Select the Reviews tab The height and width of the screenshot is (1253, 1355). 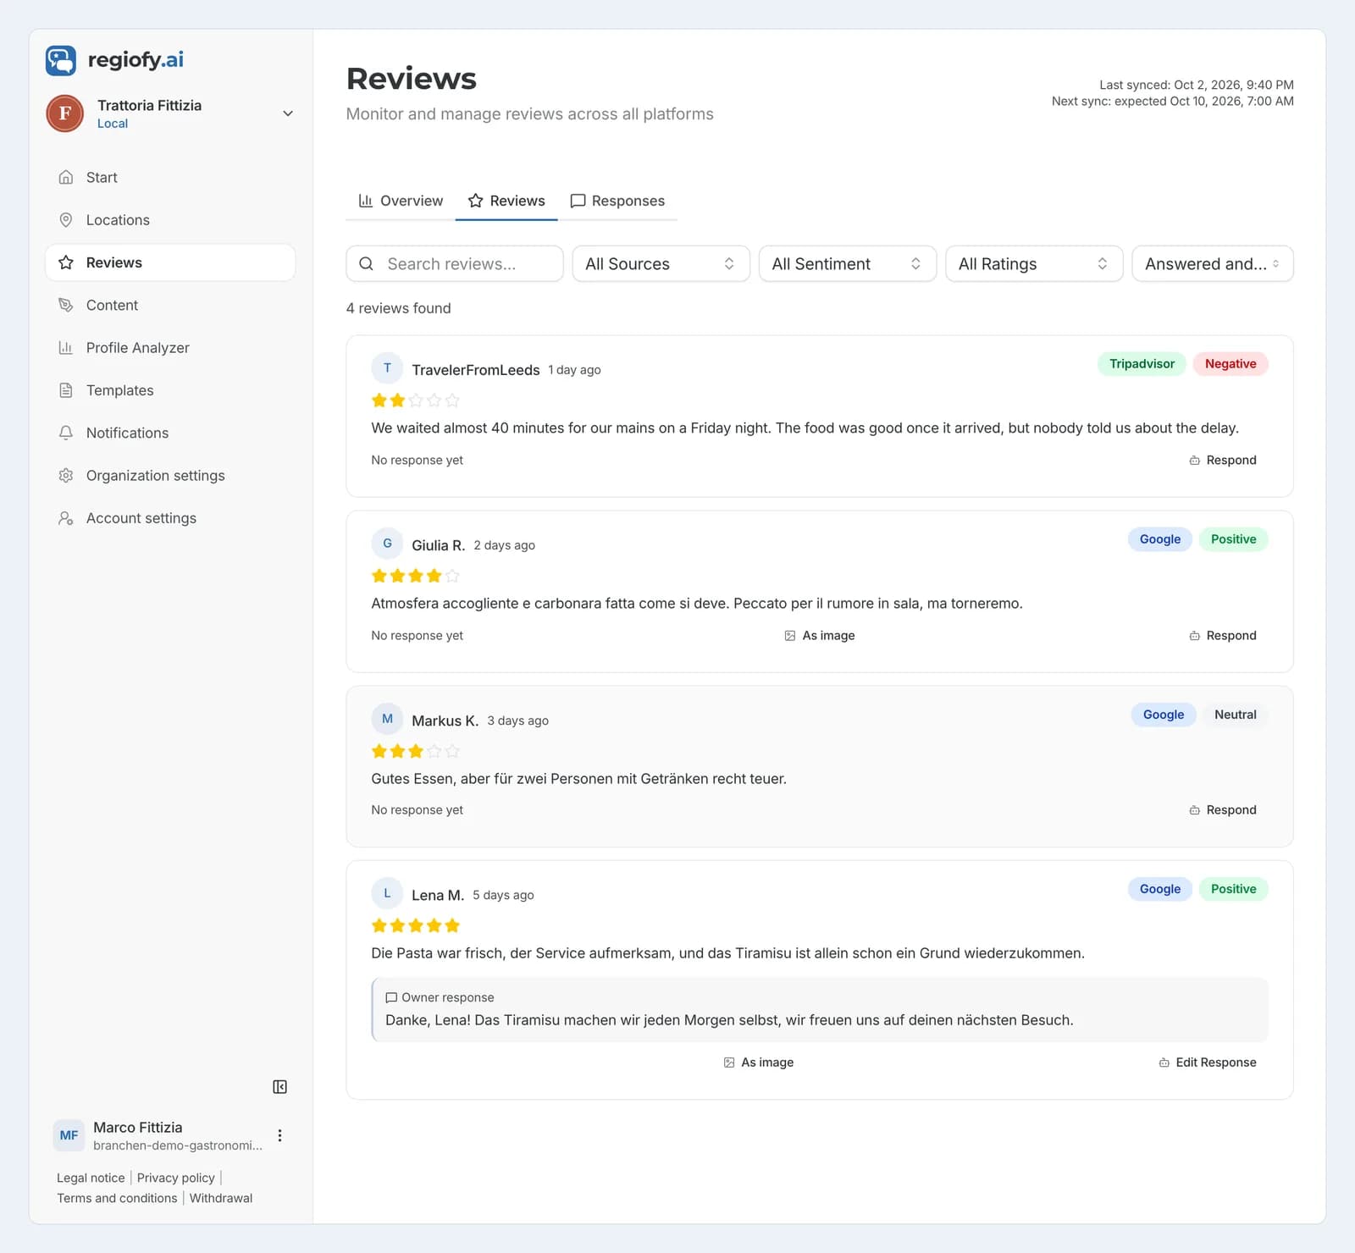[506, 201]
